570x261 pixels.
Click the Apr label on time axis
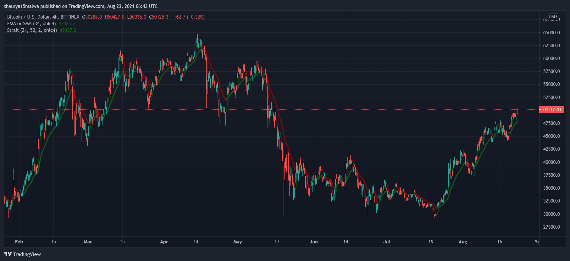164,242
